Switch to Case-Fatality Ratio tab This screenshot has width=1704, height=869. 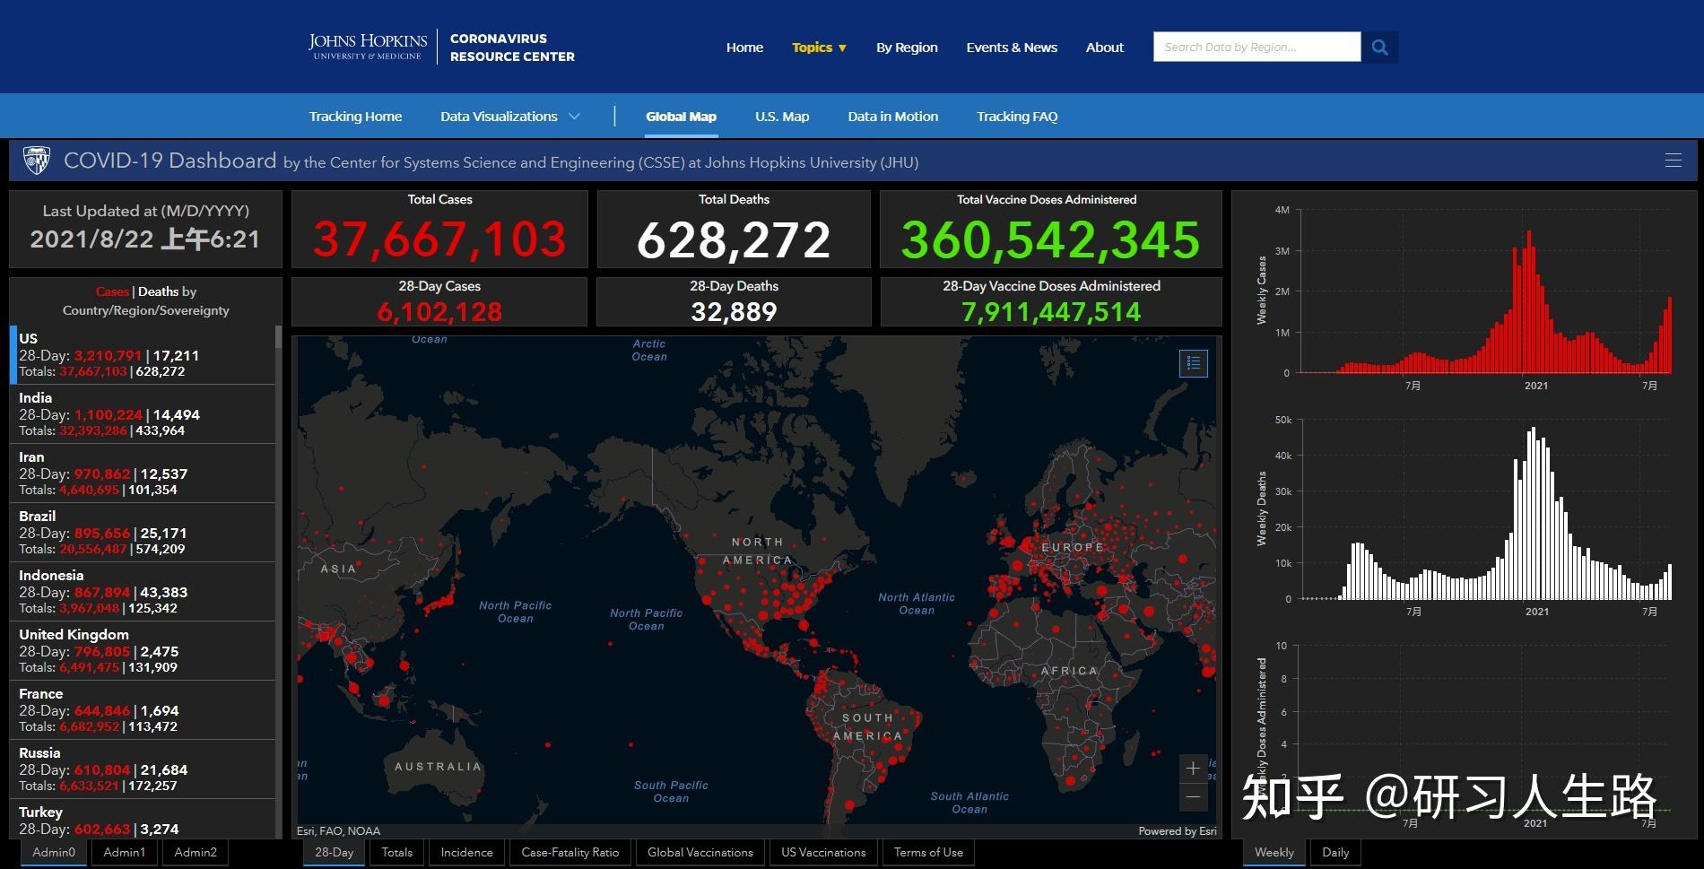pyautogui.click(x=570, y=852)
